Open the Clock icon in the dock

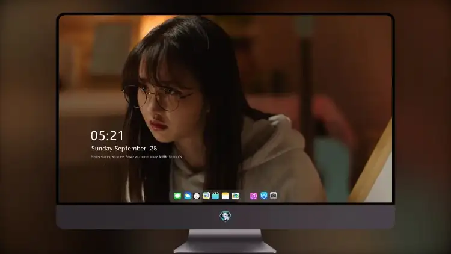tap(197, 196)
